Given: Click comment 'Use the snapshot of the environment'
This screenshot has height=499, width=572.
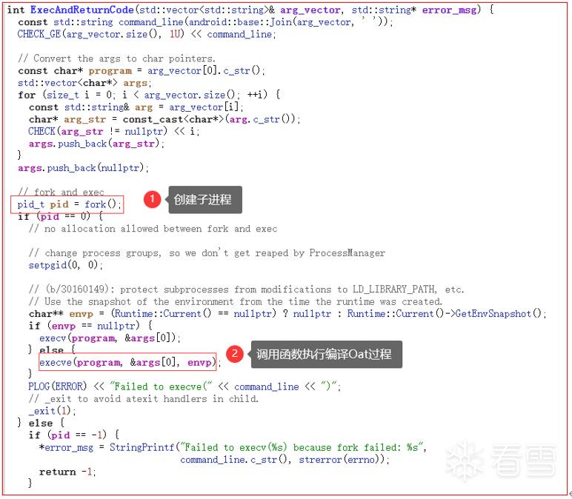Looking at the screenshot, I should point(236,301).
